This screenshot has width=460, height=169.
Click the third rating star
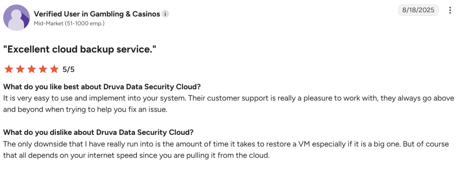32,69
